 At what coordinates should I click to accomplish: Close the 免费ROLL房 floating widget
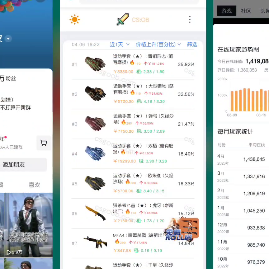[190, 224]
